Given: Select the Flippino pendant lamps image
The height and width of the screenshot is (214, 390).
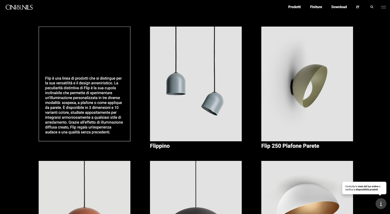Looking at the screenshot, I should (196, 84).
